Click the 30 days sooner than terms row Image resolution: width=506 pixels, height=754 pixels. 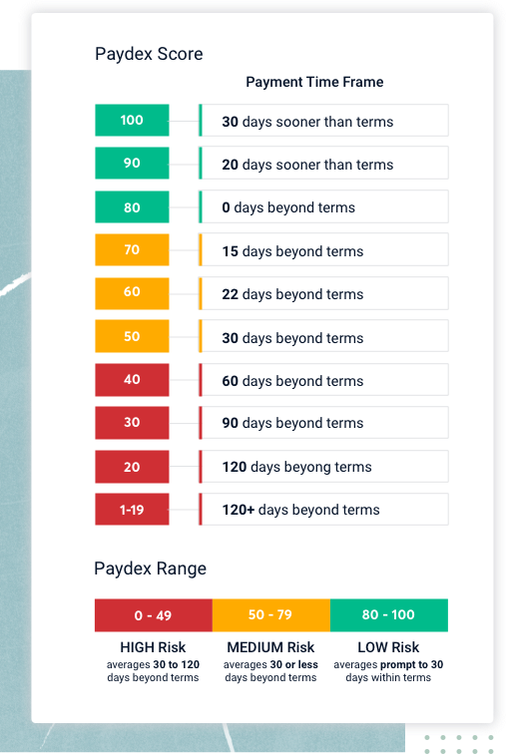pos(323,121)
